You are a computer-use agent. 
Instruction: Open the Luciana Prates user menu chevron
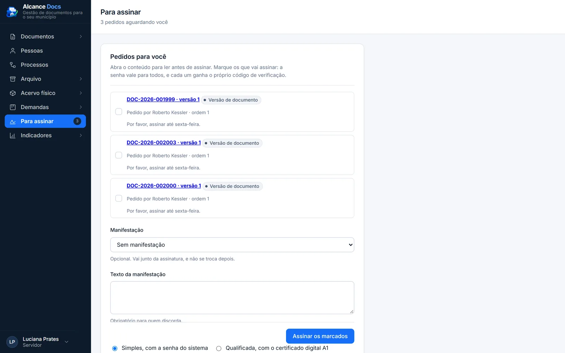point(66,342)
